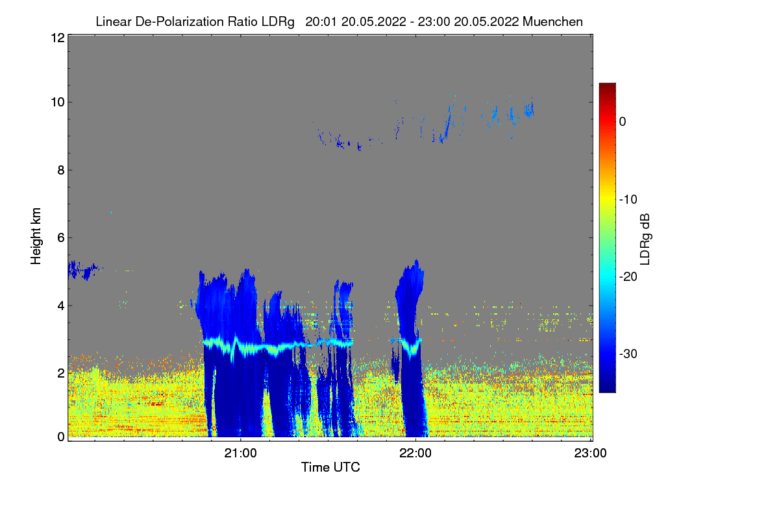This screenshot has width=779, height=519.
Task: Click the height tick label '4'
Action: [x=60, y=306]
